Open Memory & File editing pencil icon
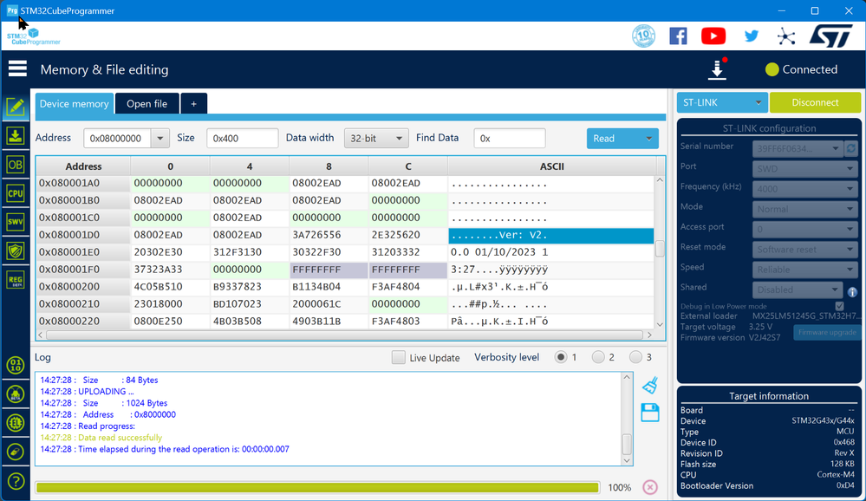 pyautogui.click(x=16, y=107)
